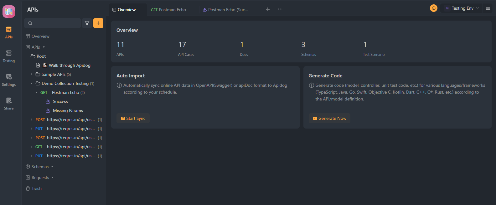This screenshot has width=496, height=205.
Task: Click the Root folder icon
Action: (x=33, y=56)
